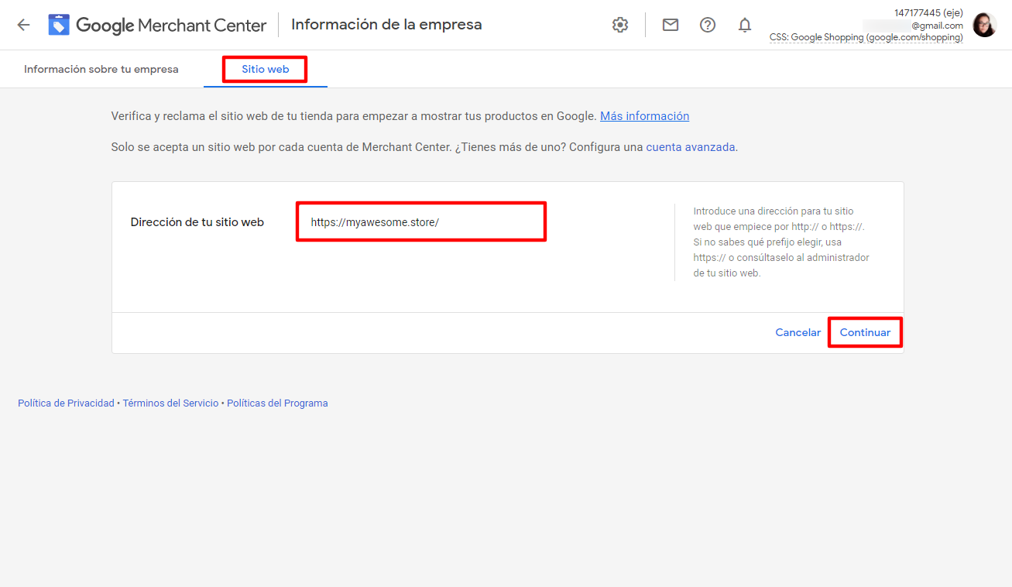1012x587 pixels.
Task: Click the Google Merchant Center logo
Action: 157,25
